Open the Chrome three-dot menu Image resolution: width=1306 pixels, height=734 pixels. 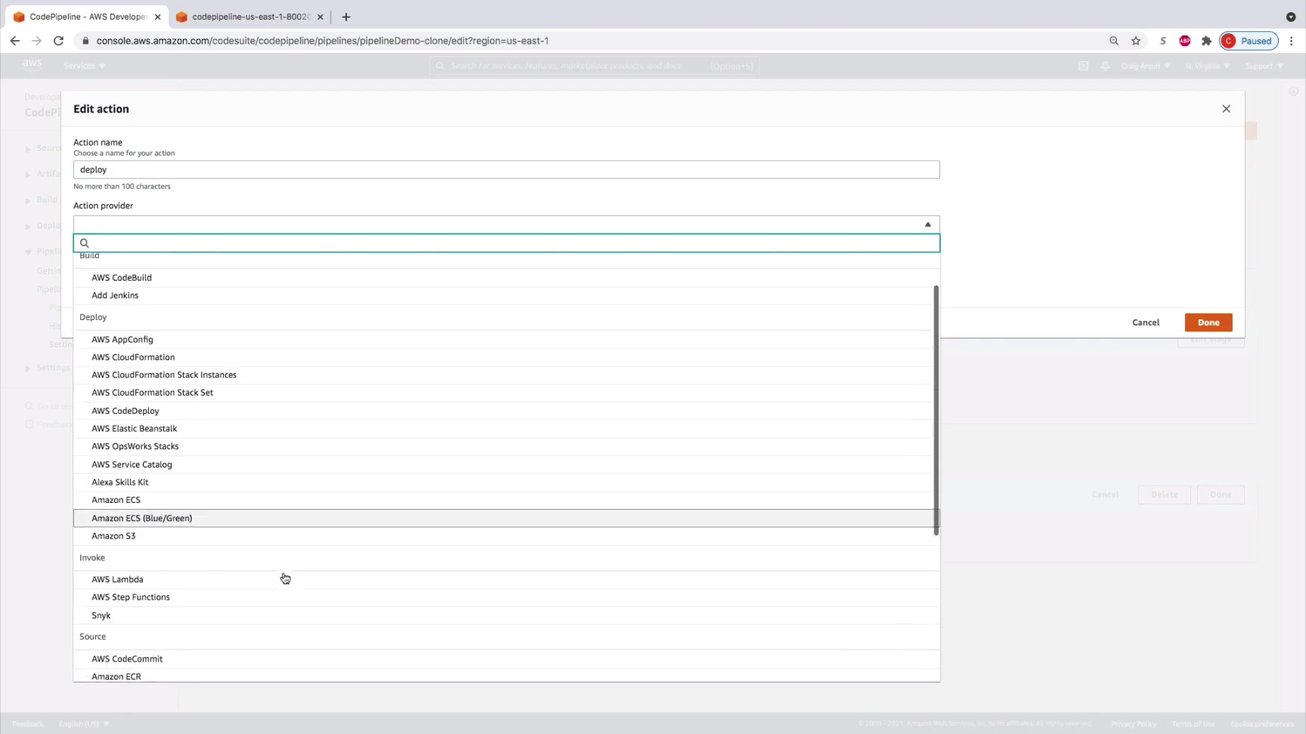pos(1292,41)
